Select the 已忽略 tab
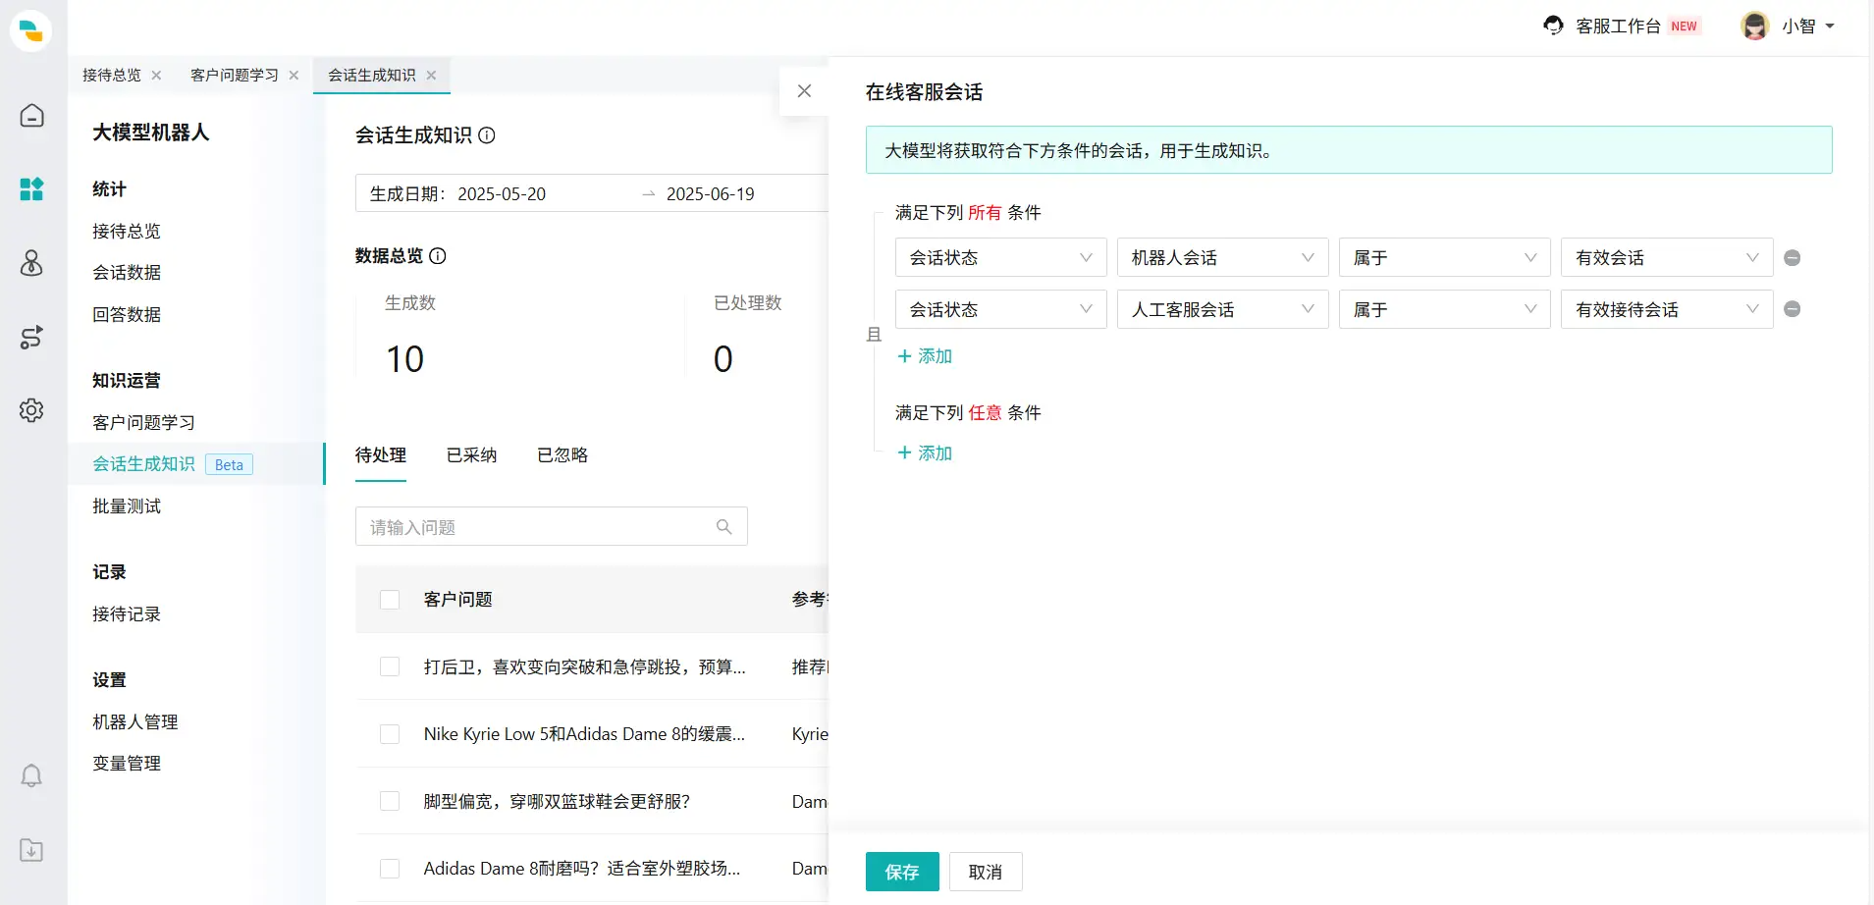 [x=562, y=455]
